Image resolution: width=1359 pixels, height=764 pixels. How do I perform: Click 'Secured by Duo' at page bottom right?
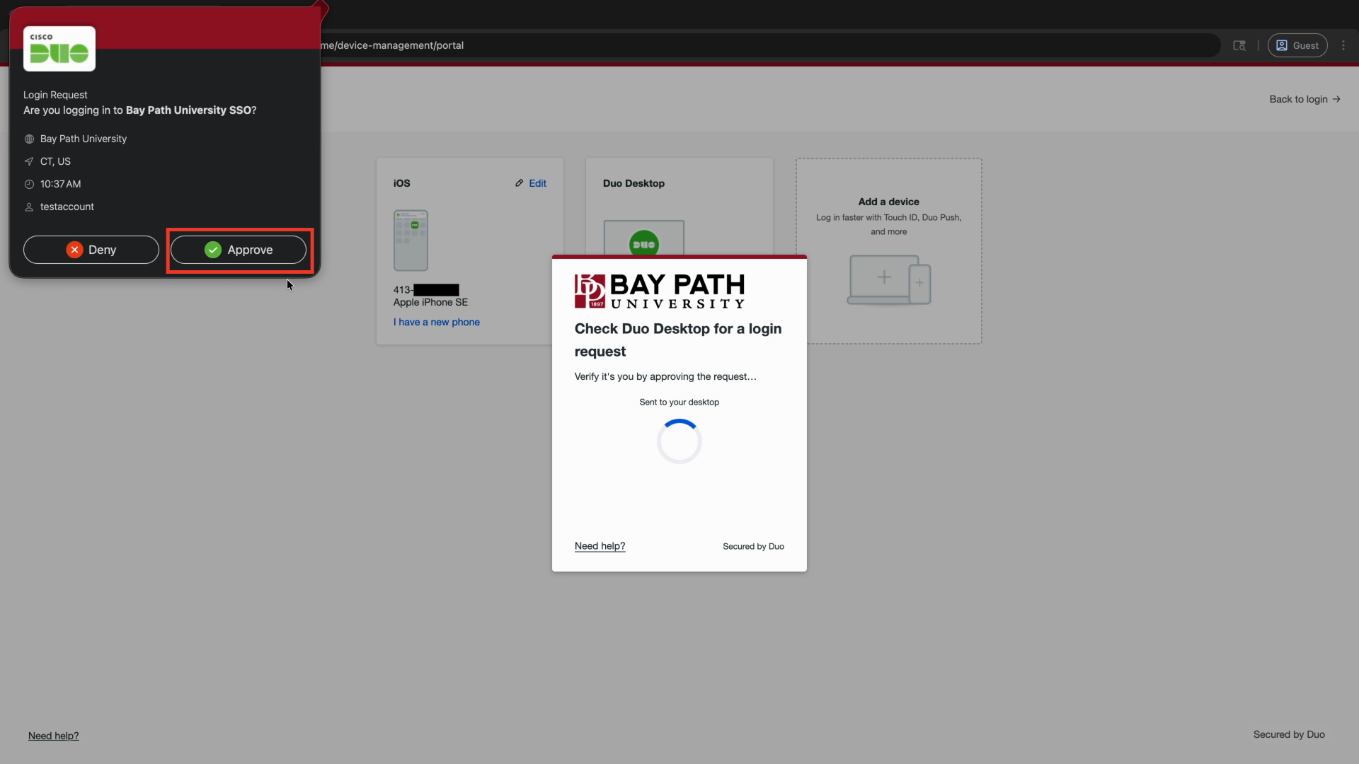tap(1289, 734)
